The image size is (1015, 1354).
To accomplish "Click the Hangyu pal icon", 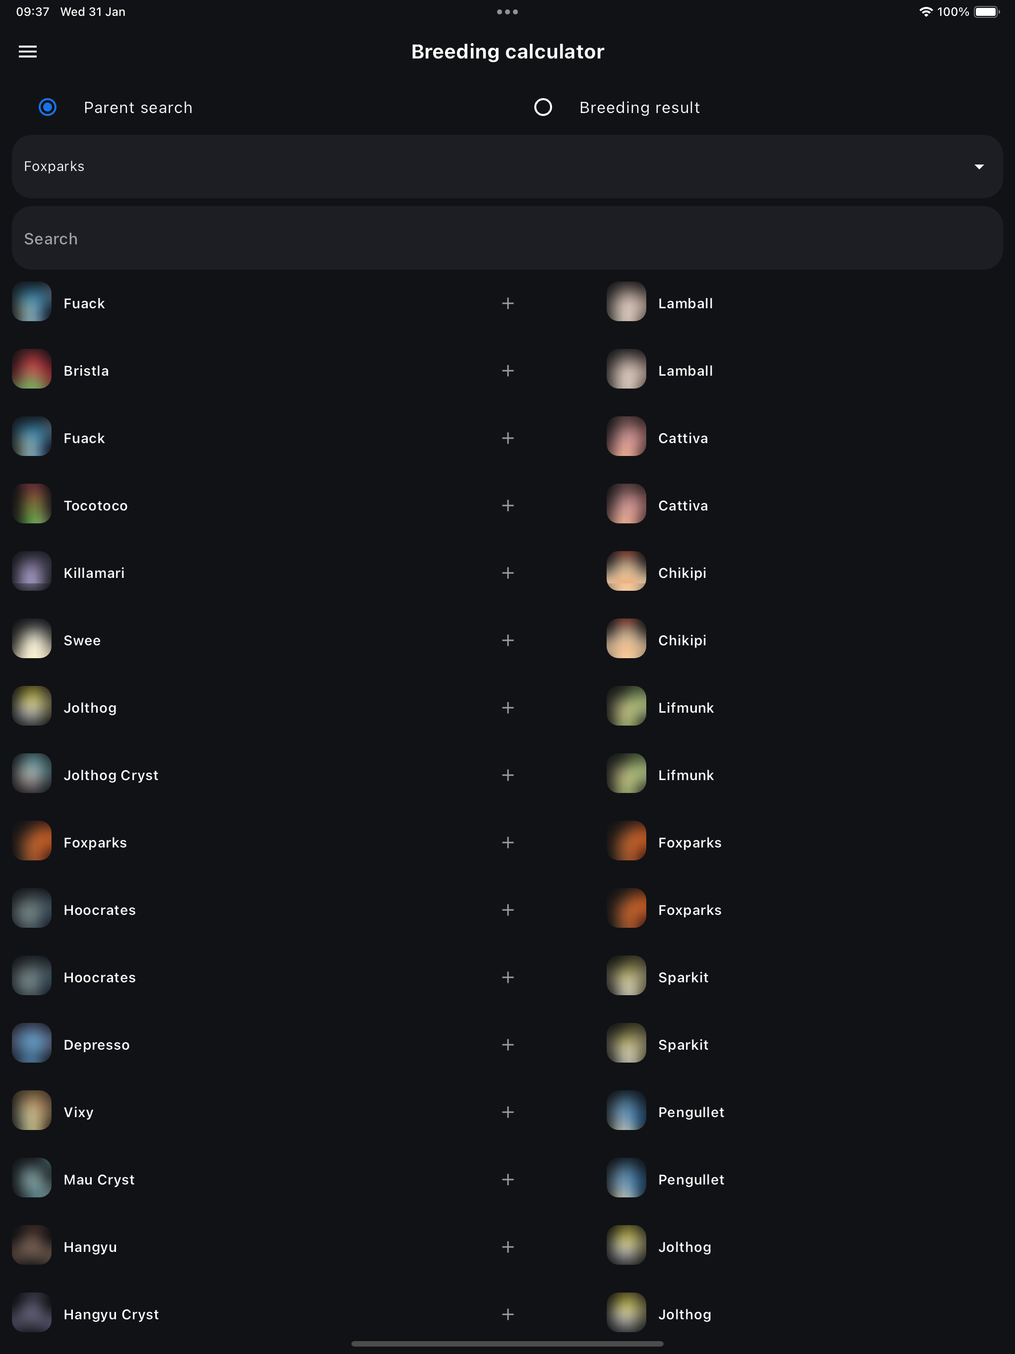I will pos(32,1245).
